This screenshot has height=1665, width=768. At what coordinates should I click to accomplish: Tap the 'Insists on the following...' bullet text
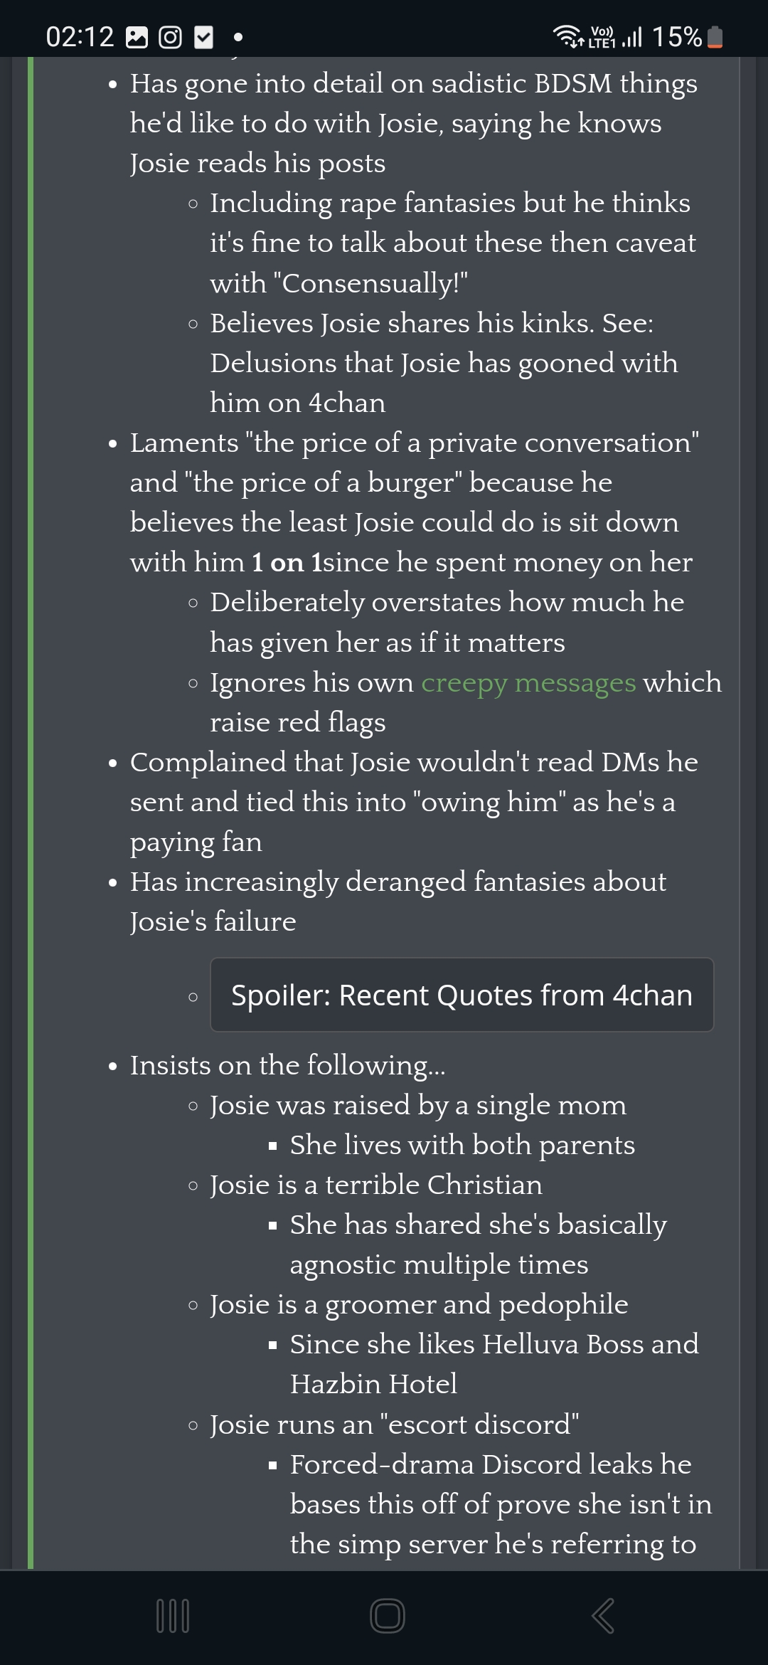[287, 1065]
